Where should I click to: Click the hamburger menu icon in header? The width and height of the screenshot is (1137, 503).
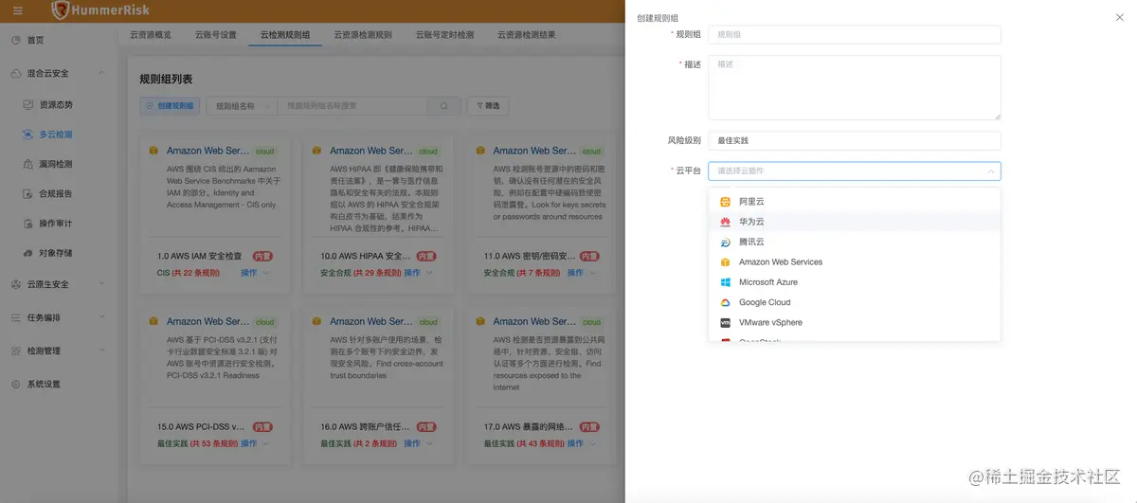17,10
